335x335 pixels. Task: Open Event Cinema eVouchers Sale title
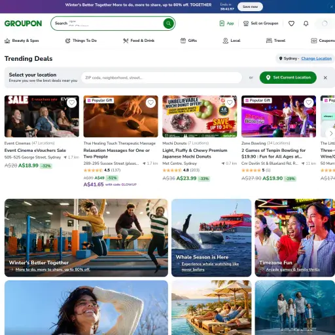(x=35, y=150)
